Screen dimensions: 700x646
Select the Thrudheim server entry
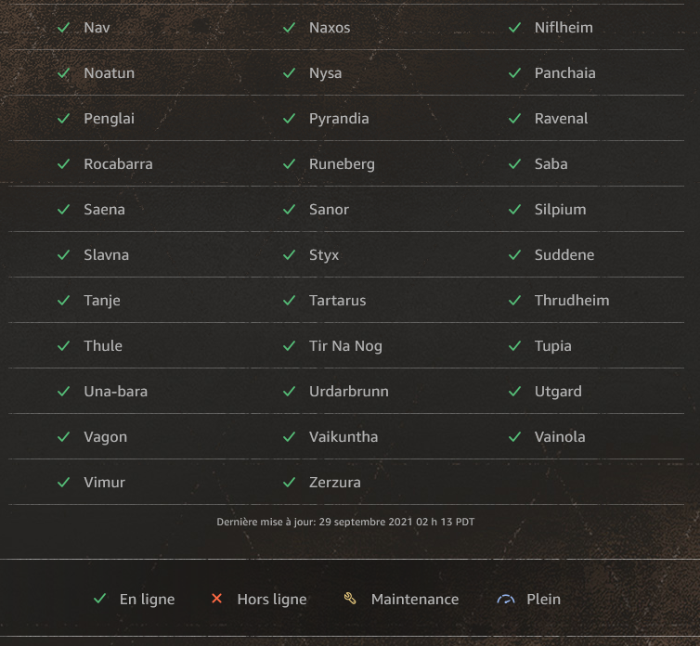pos(572,301)
